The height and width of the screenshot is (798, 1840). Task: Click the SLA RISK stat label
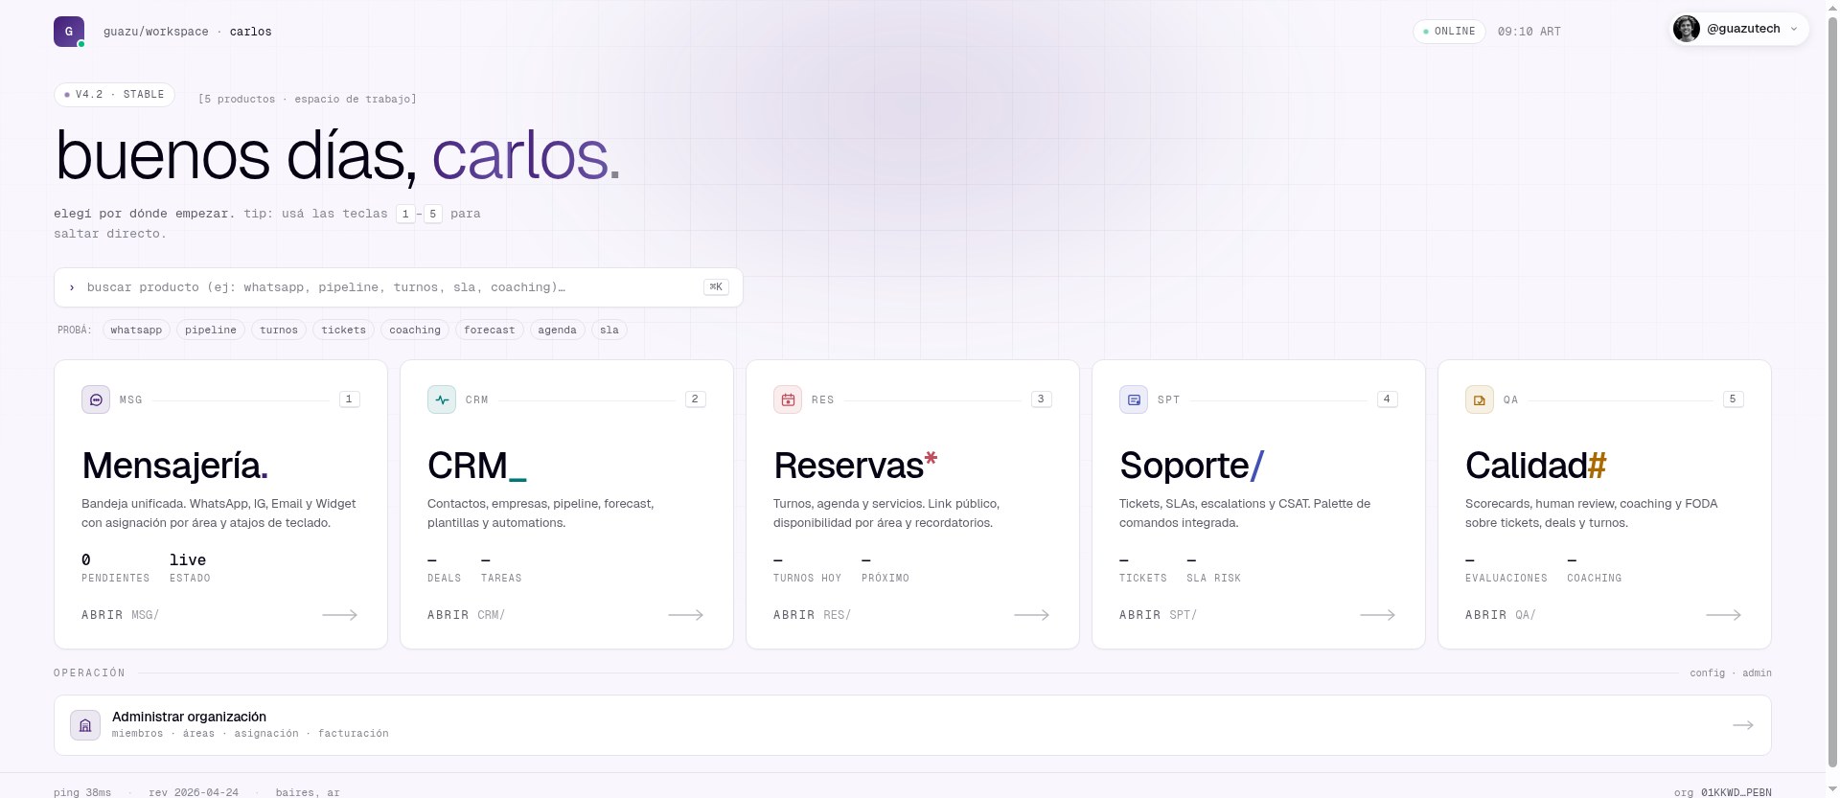click(x=1213, y=579)
